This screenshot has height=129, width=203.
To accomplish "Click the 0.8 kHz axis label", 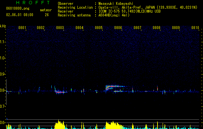I will (x=3, y=90).
